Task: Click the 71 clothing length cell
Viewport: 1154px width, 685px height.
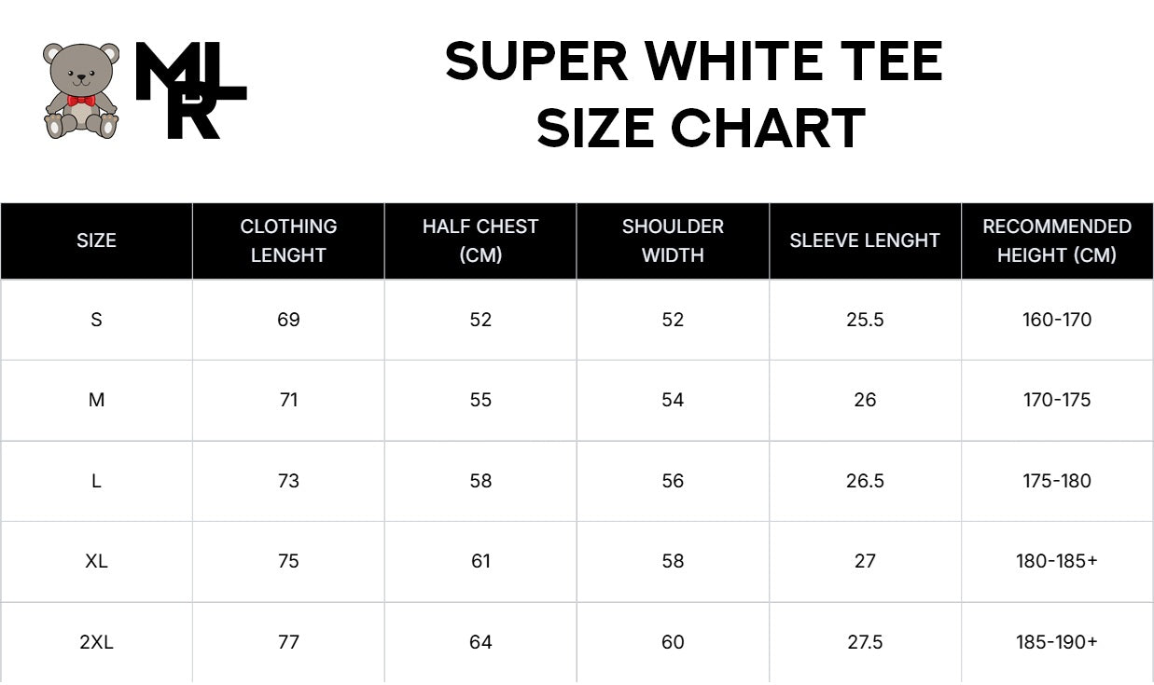Action: [x=288, y=400]
